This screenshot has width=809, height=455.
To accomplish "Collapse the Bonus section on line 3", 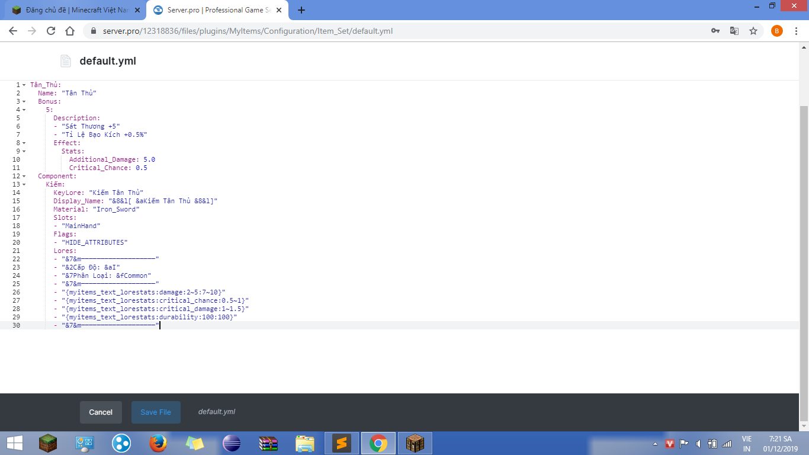I will [24, 101].
